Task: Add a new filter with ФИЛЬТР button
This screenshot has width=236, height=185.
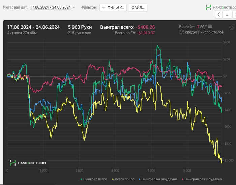Action: pos(113,7)
